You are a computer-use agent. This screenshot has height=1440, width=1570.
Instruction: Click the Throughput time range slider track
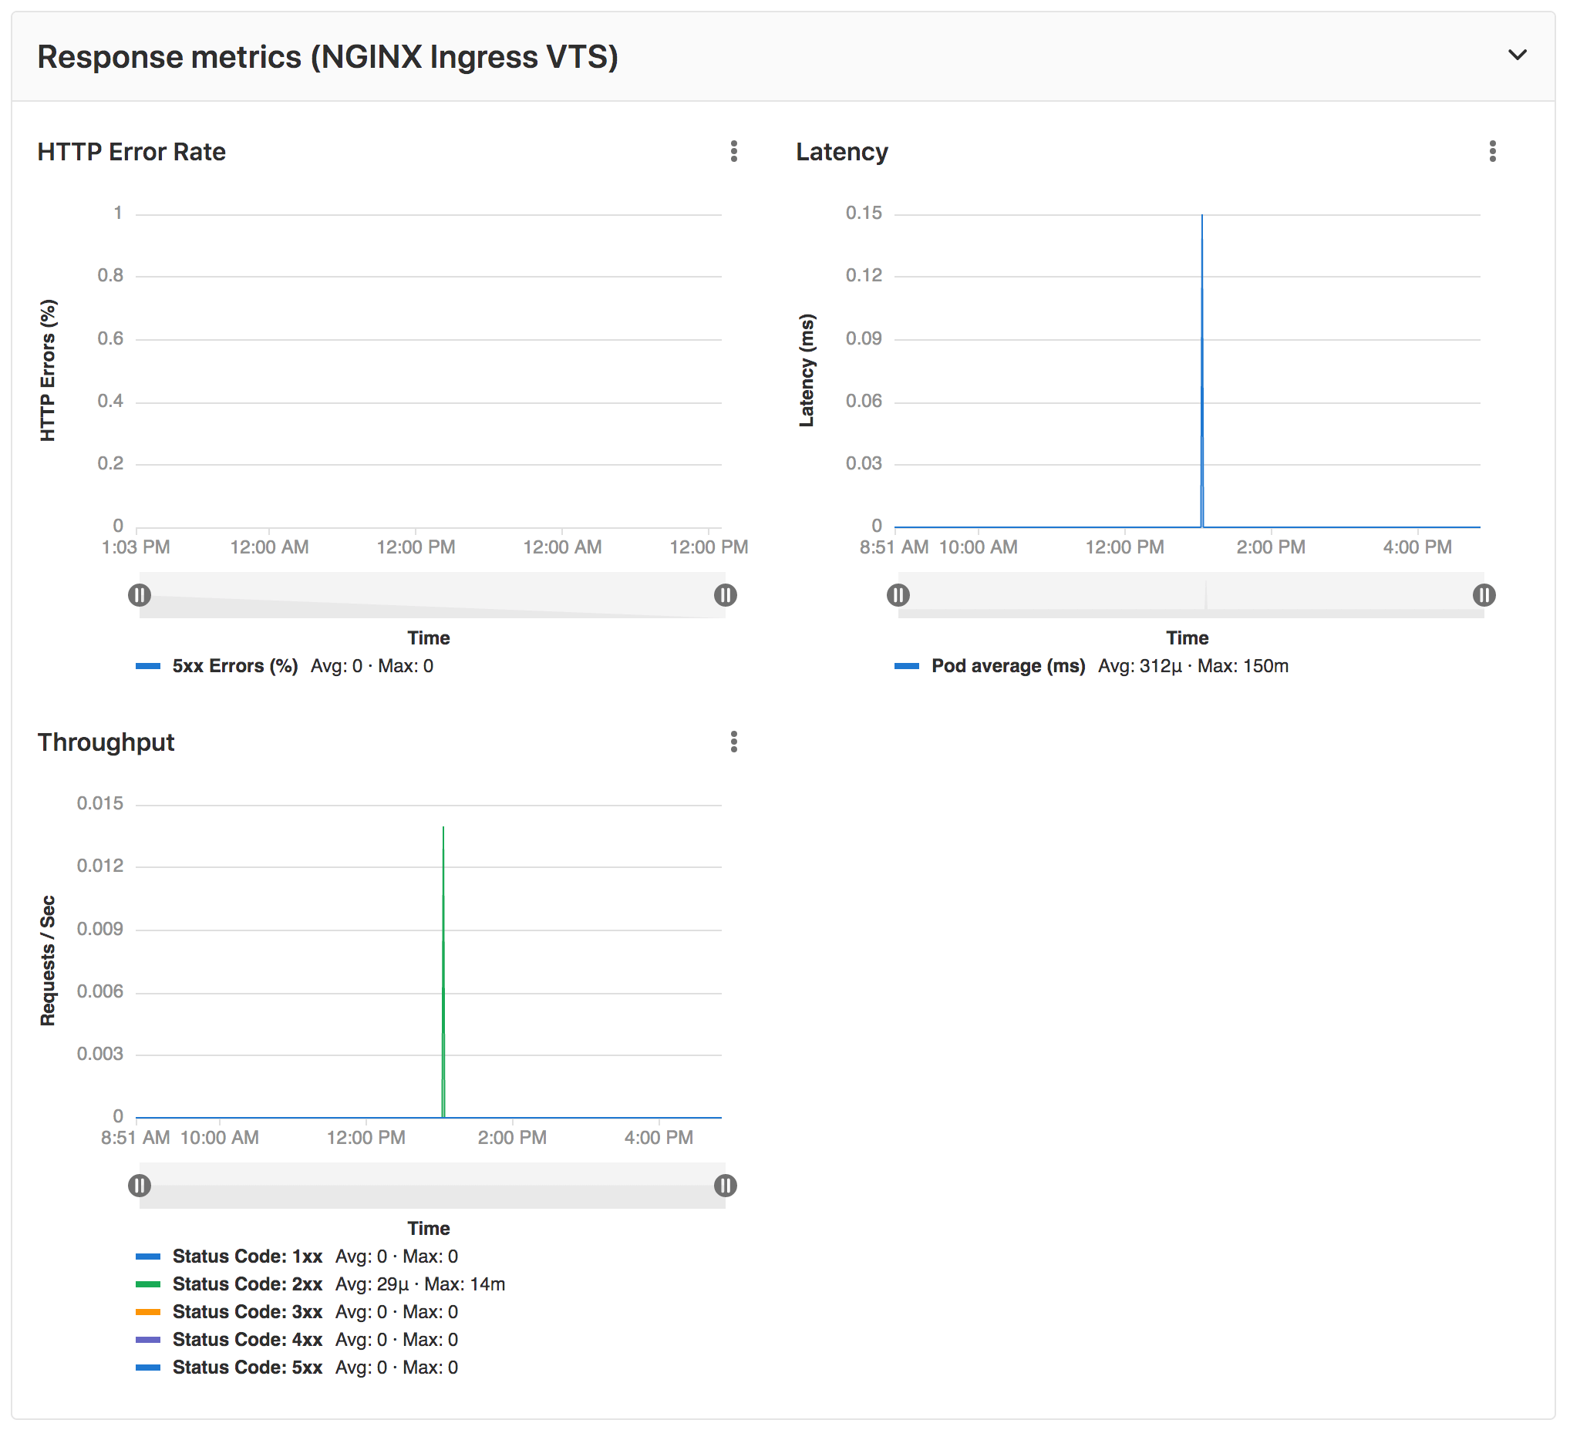click(x=433, y=1186)
